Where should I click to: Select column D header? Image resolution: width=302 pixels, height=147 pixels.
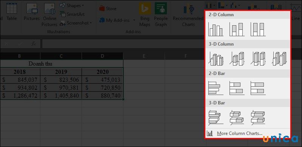102,56
